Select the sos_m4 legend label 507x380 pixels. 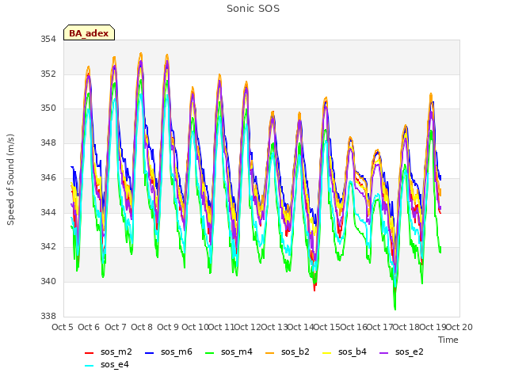(x=237, y=351)
